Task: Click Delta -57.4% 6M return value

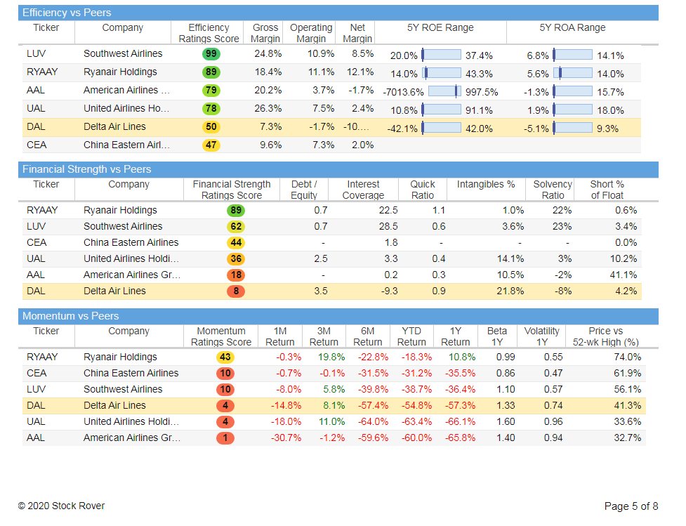Action: click(373, 406)
